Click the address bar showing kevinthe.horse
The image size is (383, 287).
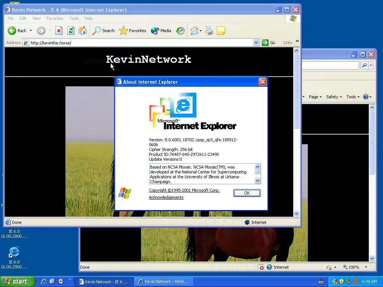tap(141, 43)
